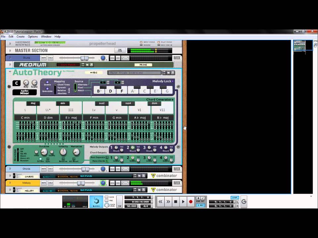The height and width of the screenshot is (238, 318).
Task: Toggle the Loop button
Action: (235, 197)
